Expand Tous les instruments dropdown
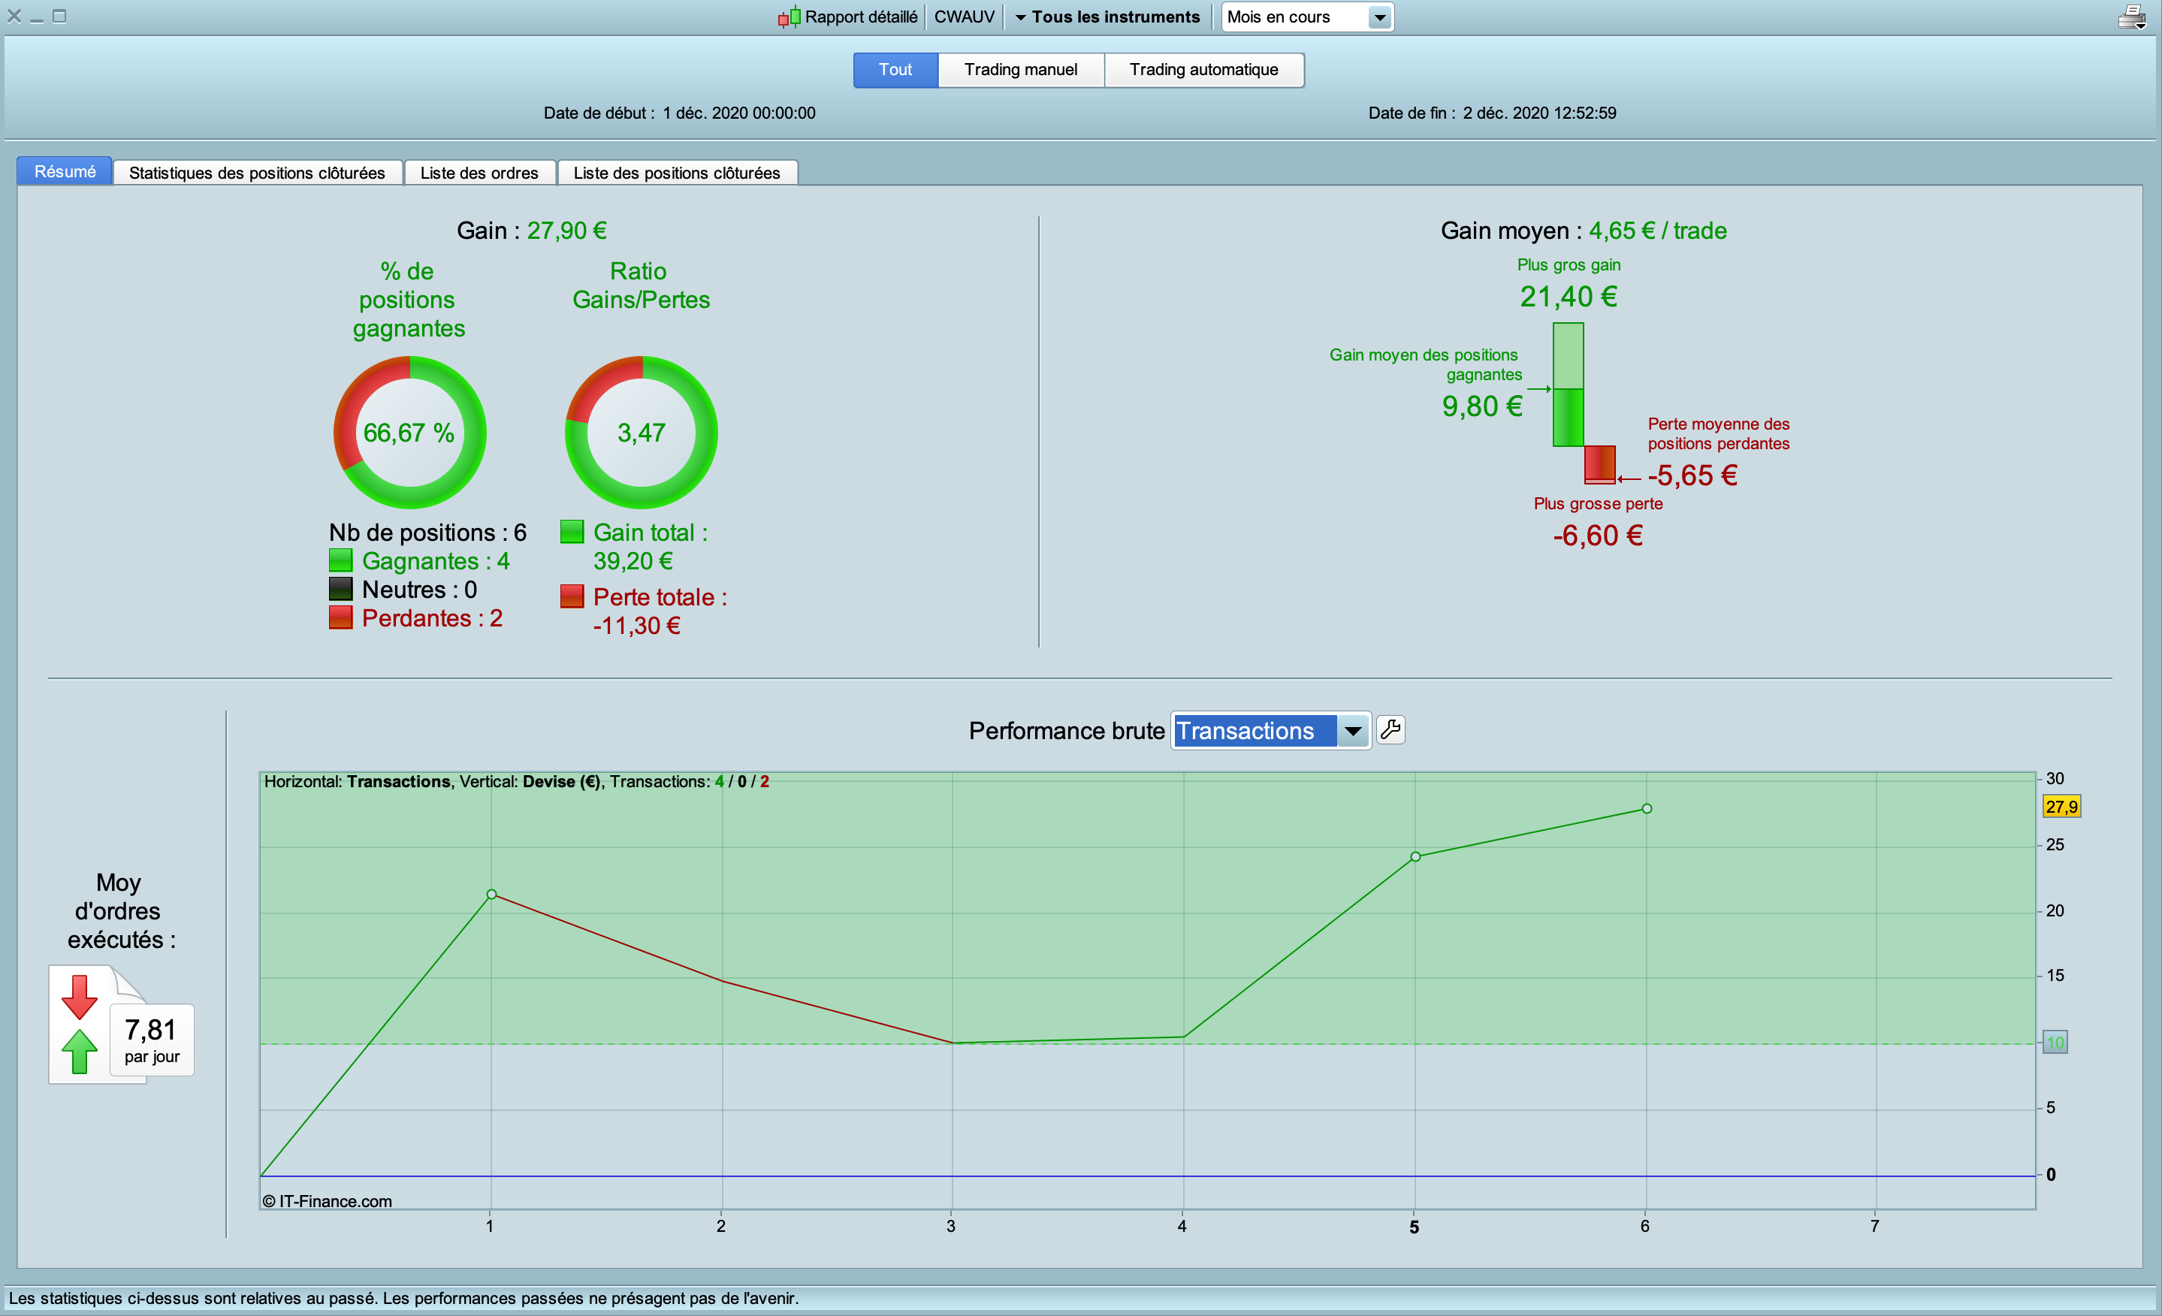2162x1316 pixels. [x=1107, y=17]
